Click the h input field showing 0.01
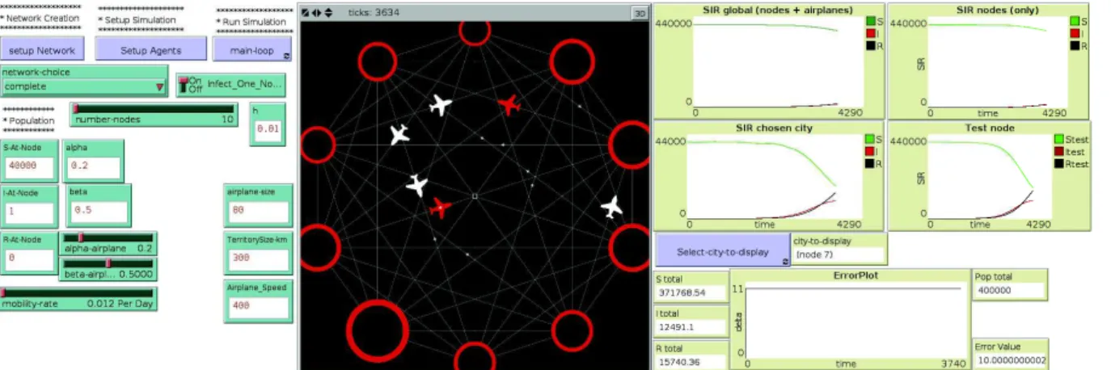This screenshot has height=370, width=1111. (x=268, y=129)
